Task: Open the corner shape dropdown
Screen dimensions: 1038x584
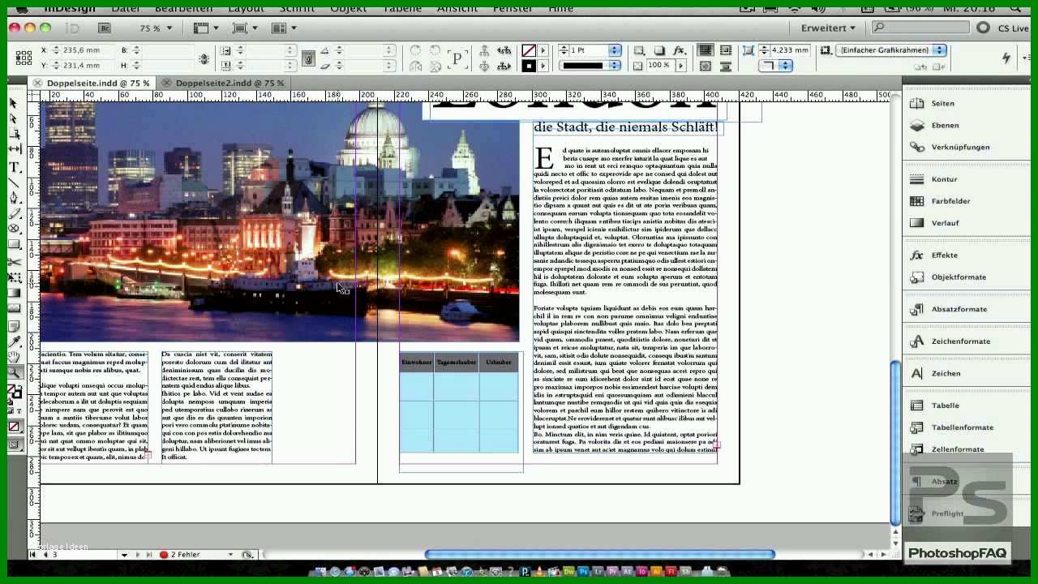Action: coord(775,66)
